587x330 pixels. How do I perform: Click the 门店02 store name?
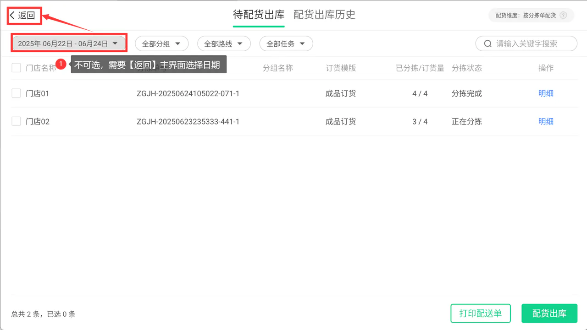click(x=38, y=121)
